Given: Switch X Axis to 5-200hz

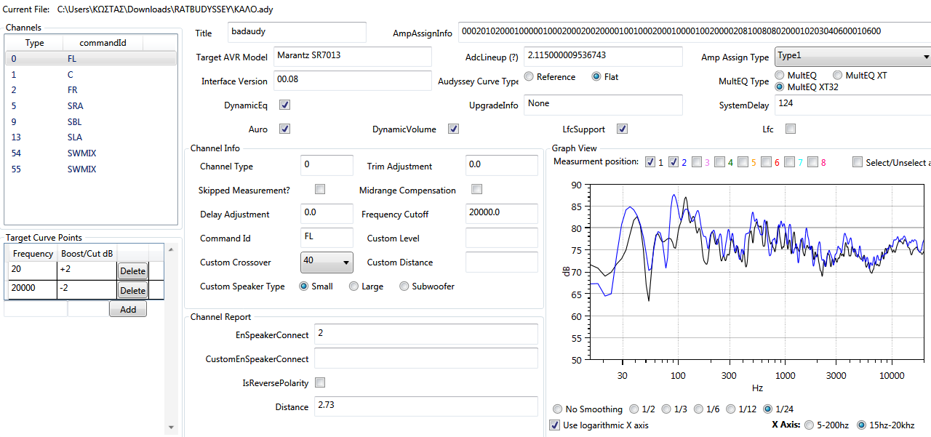Looking at the screenshot, I should point(810,425).
